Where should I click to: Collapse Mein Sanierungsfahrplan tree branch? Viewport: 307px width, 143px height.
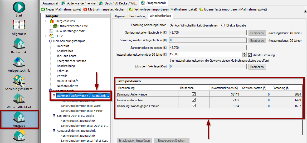[51, 41]
